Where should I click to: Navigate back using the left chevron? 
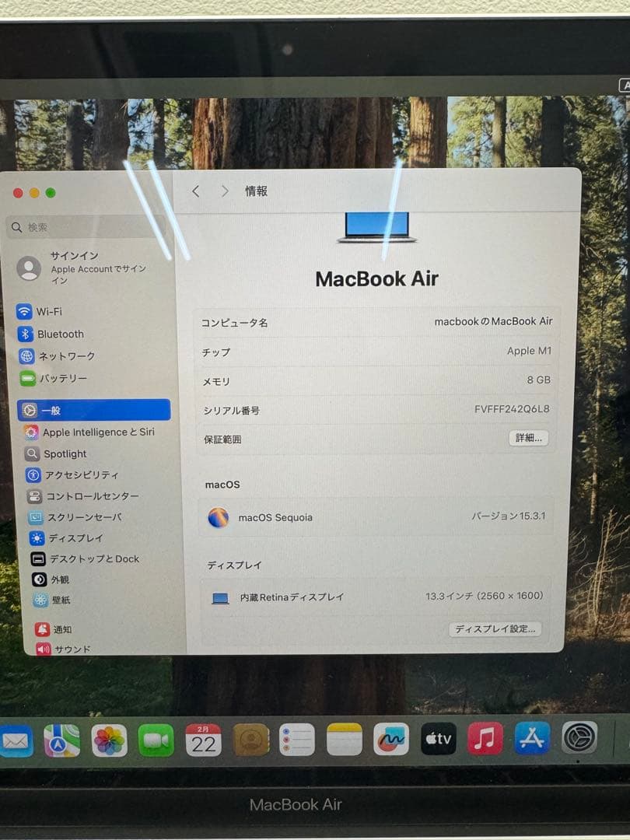pyautogui.click(x=196, y=191)
